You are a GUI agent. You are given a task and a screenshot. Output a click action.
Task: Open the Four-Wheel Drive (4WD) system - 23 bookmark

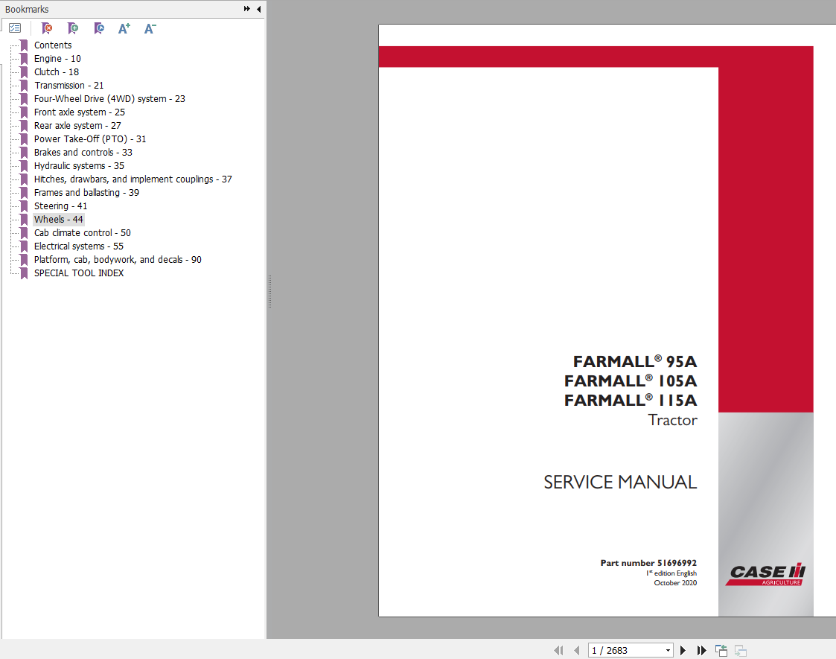[110, 98]
